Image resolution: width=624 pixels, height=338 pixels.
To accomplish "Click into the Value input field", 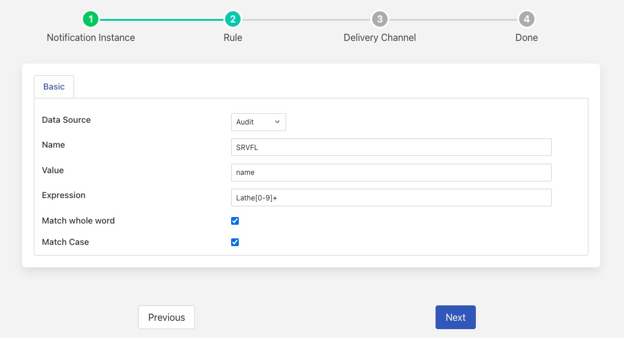I will (391, 173).
